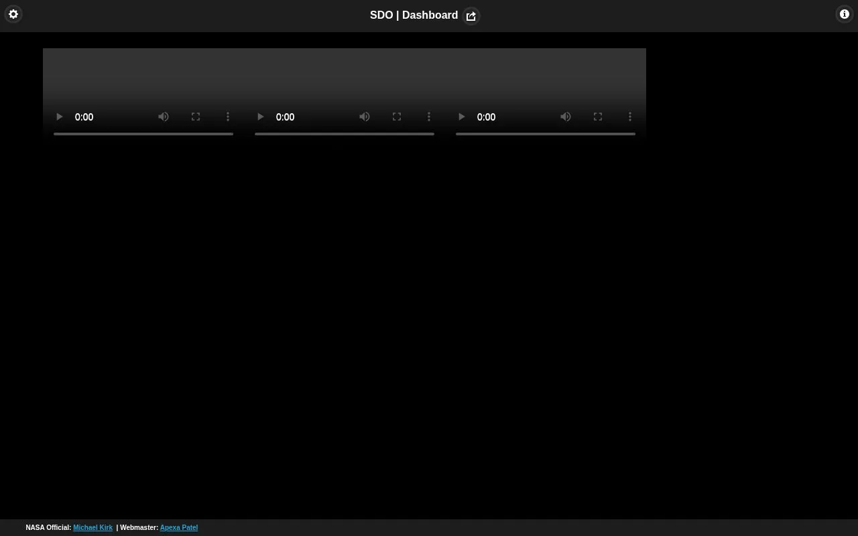Open the settings gear menu

click(13, 14)
